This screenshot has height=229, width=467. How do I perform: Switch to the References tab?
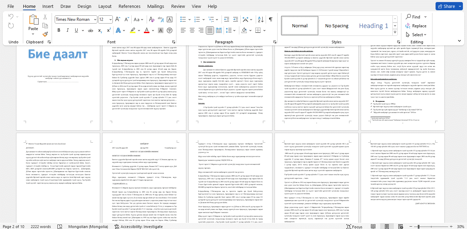(130, 6)
